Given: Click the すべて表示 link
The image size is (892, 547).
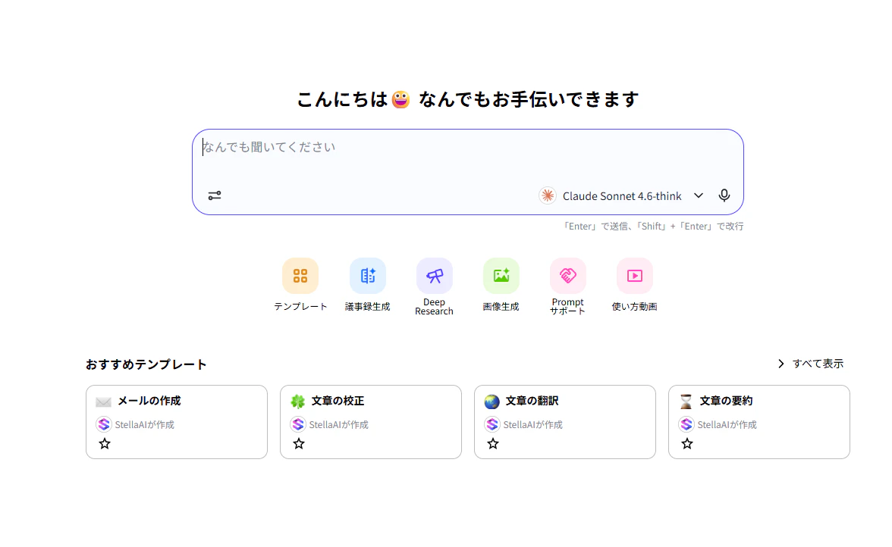Looking at the screenshot, I should point(817,363).
